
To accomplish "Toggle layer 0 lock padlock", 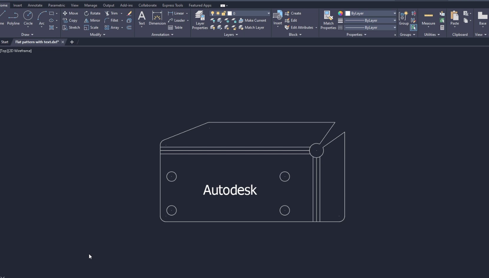I will tap(223, 13).
